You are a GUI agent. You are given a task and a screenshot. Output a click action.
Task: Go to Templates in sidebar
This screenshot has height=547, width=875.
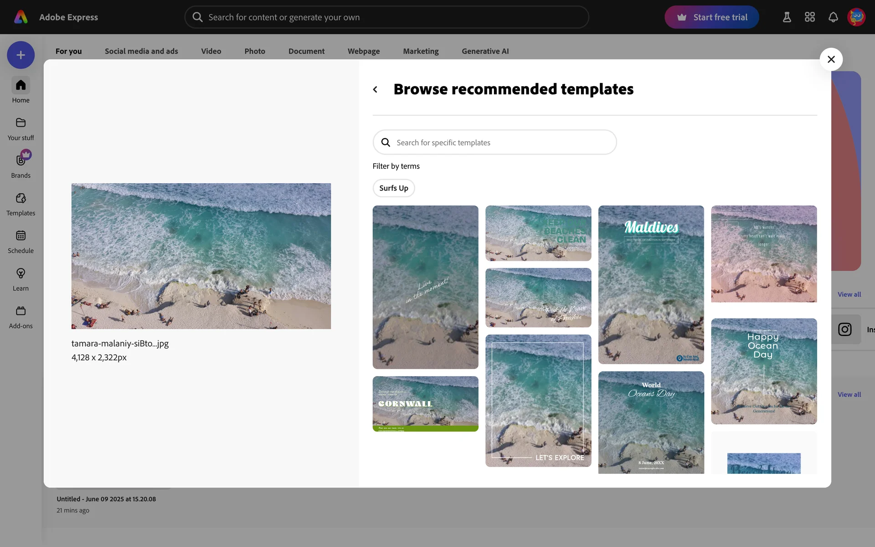21,204
